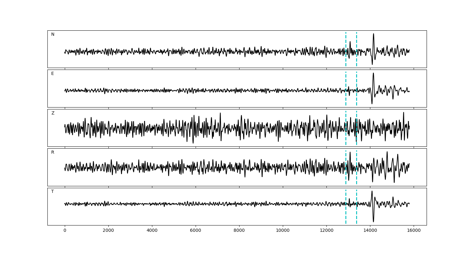Click the Z component label
Screen dimensions: 474x253
(53, 113)
